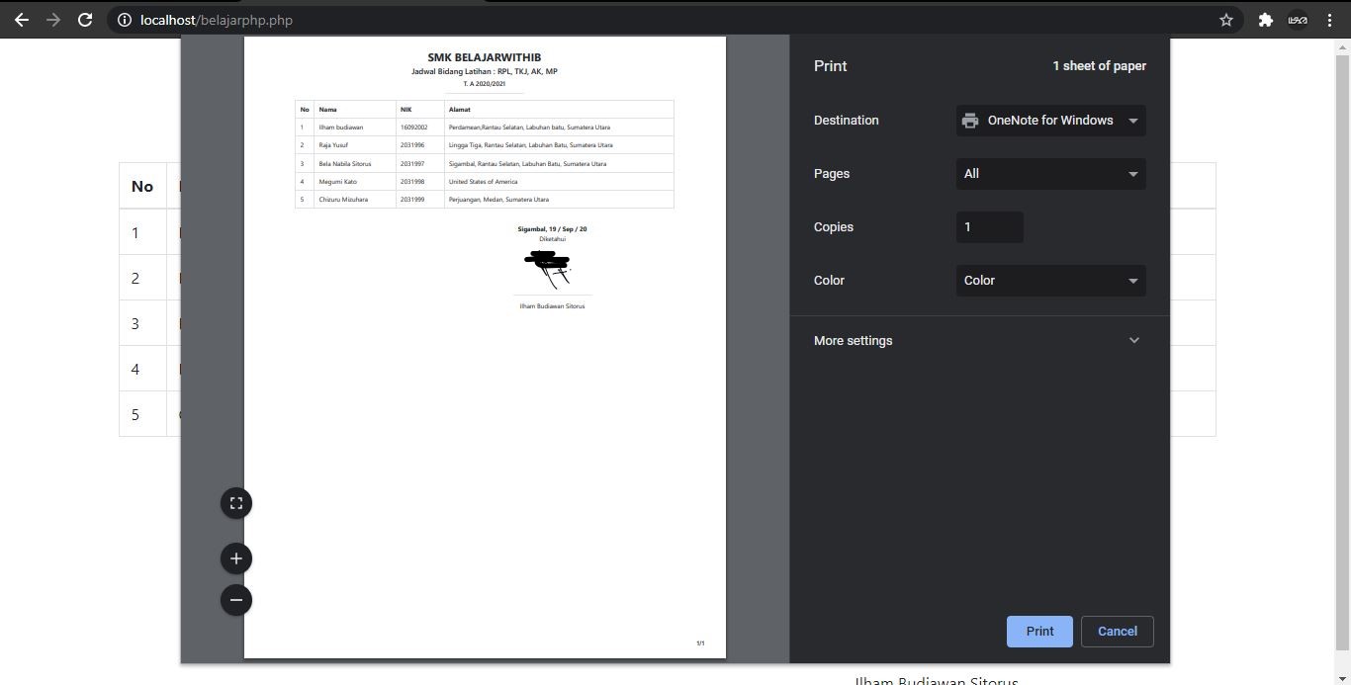Zoom out of the print preview

[x=235, y=599]
